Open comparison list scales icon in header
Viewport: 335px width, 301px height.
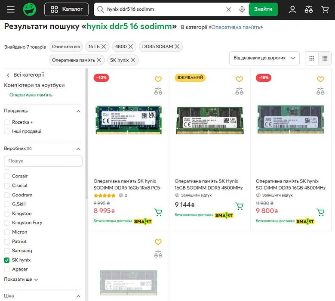[x=308, y=9]
